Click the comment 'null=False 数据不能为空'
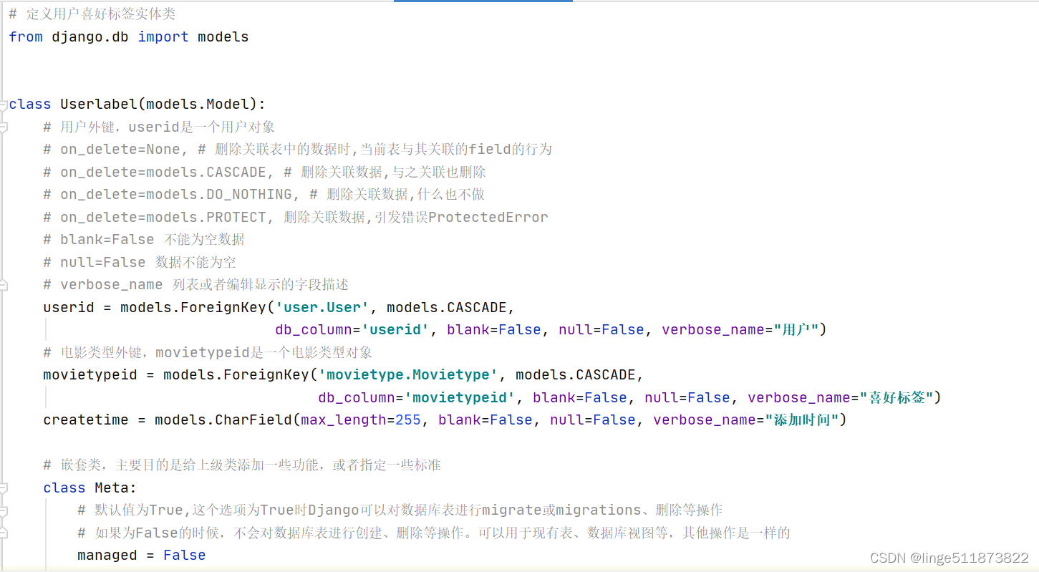 [140, 262]
